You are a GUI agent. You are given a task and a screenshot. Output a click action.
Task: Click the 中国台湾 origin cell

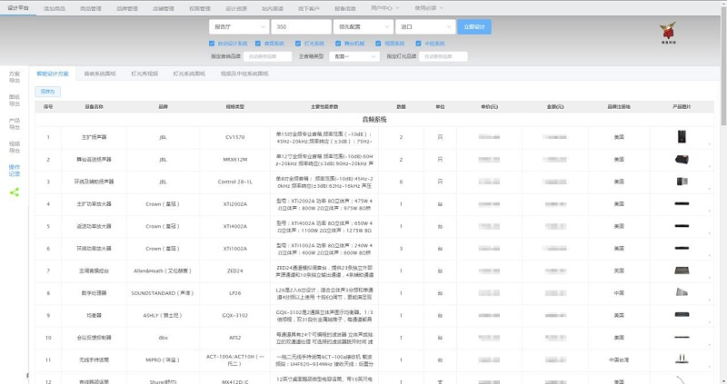tap(619, 359)
